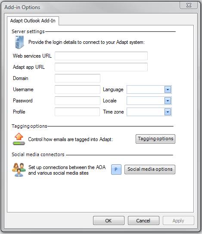The height and width of the screenshot is (234, 202).
Task: Confirm with the OK button
Action: coord(109,220)
